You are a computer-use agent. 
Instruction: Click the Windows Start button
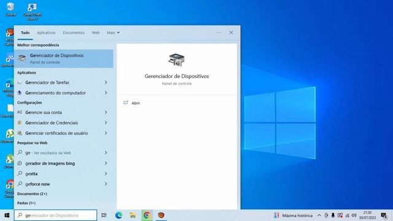pyautogui.click(x=7, y=215)
